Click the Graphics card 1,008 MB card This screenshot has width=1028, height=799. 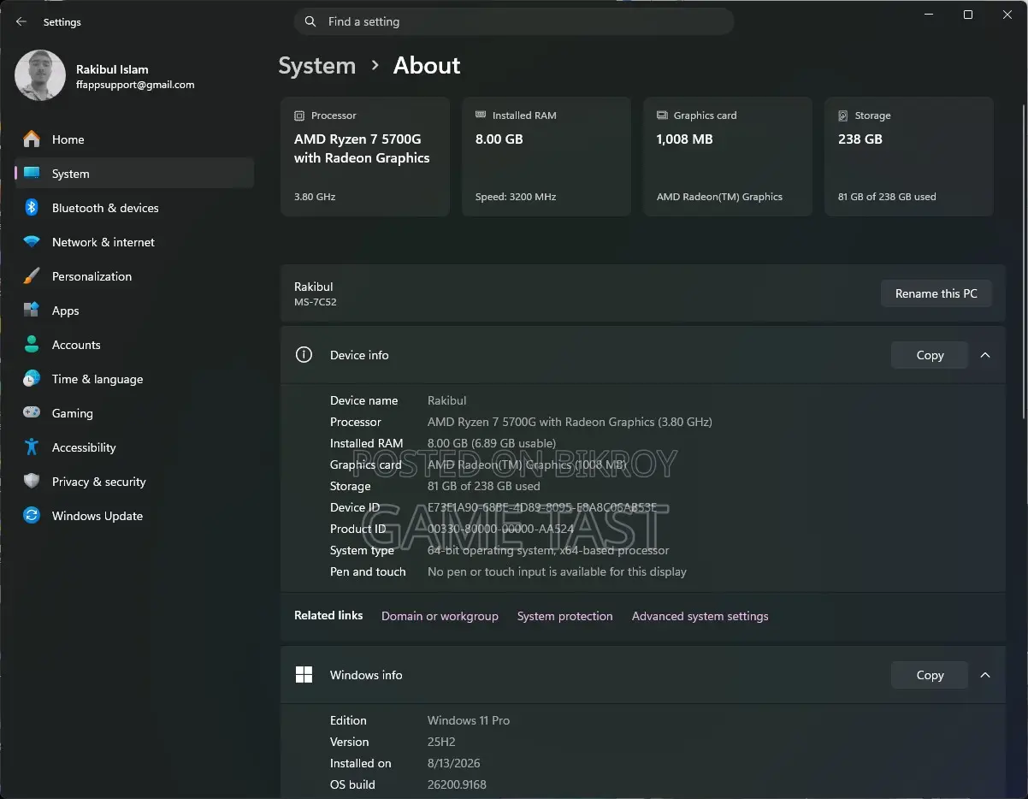point(728,157)
